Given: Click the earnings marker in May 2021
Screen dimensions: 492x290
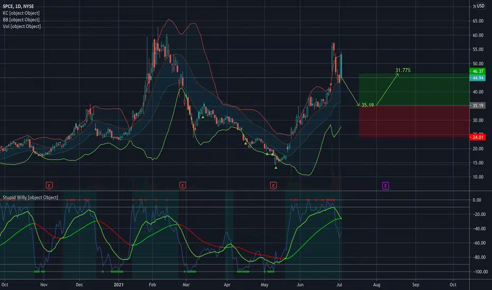Looking at the screenshot, I should (273, 186).
